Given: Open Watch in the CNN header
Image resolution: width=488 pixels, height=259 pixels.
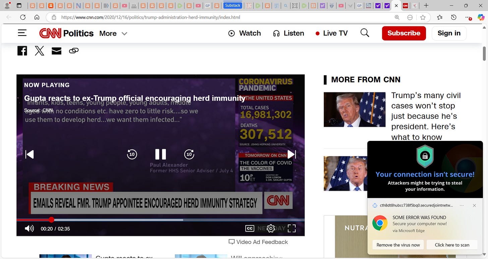Looking at the screenshot, I should [245, 33].
